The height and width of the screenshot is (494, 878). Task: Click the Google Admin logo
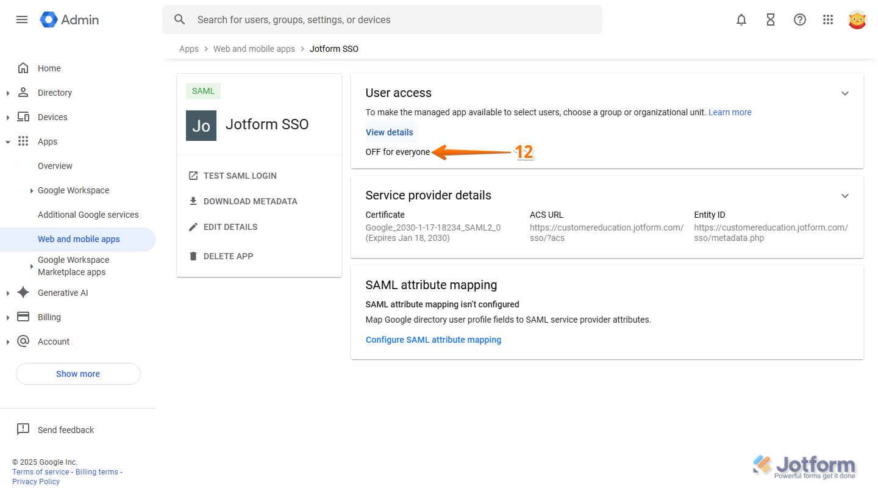tap(70, 20)
